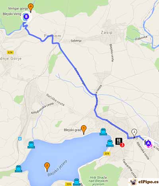Open the restaurant fork-and-knife marker

click(119, 141)
